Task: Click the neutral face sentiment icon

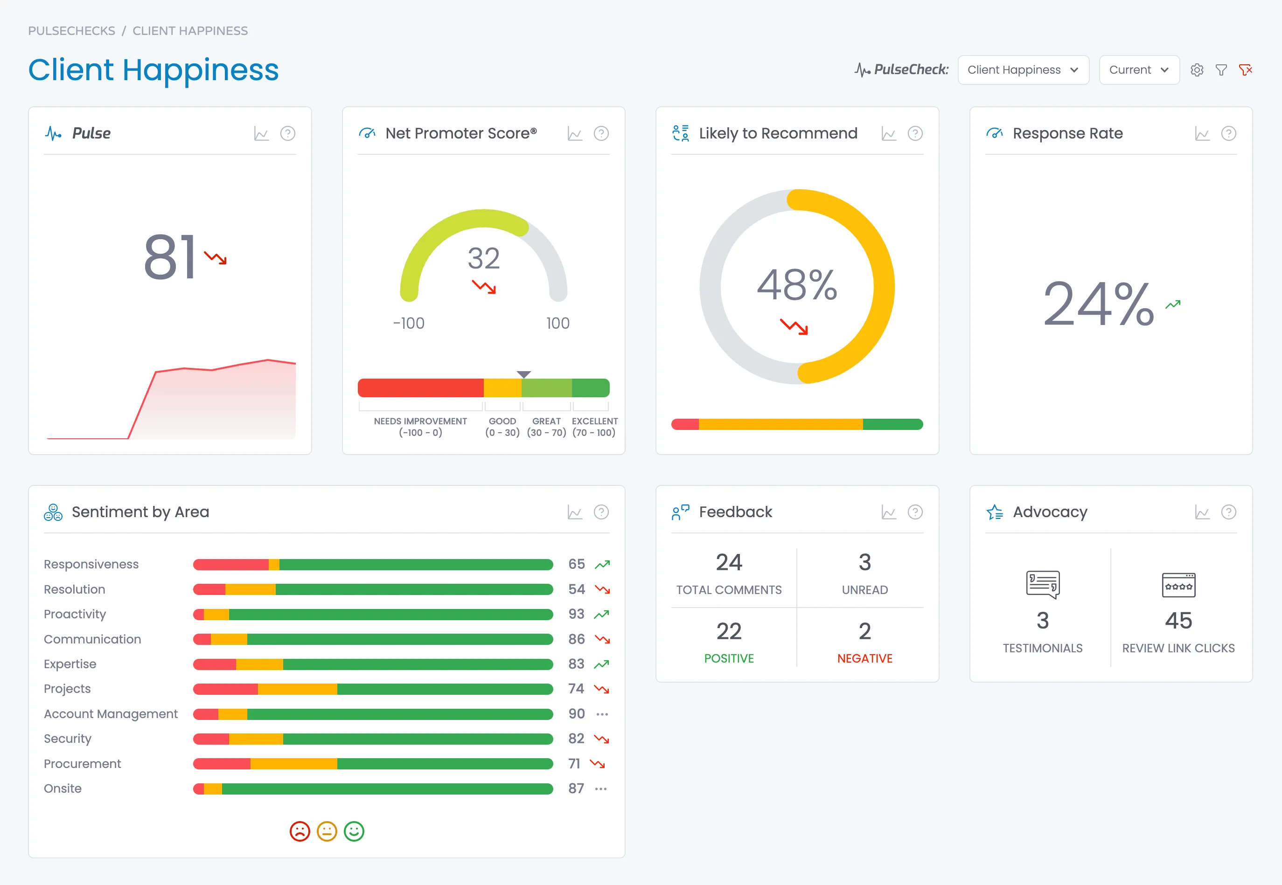Action: (x=327, y=831)
